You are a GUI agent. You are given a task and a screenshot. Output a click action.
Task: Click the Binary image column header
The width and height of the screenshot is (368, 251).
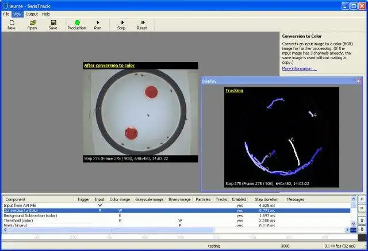pyautogui.click(x=179, y=199)
